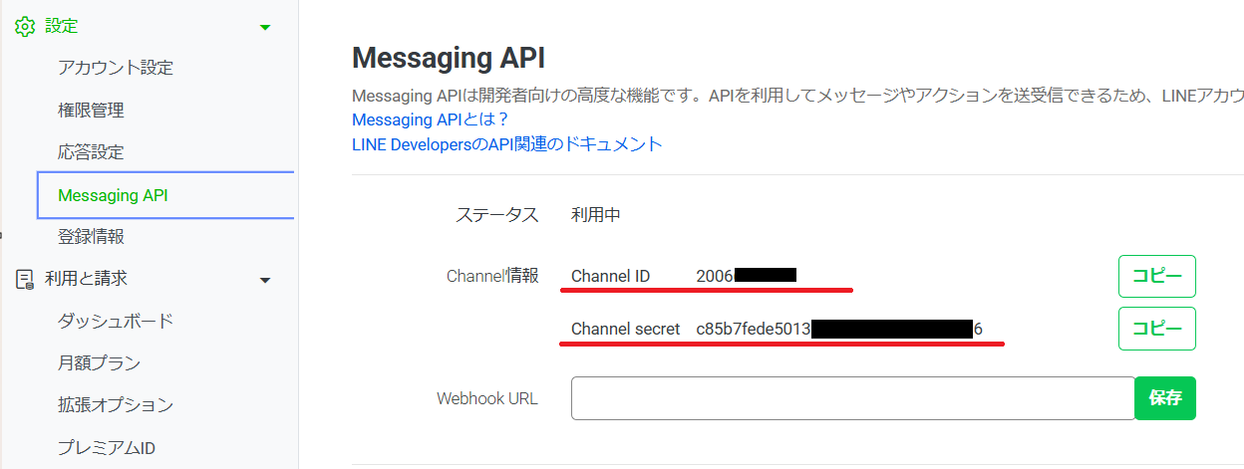Open 権限管理 settings page

click(91, 111)
